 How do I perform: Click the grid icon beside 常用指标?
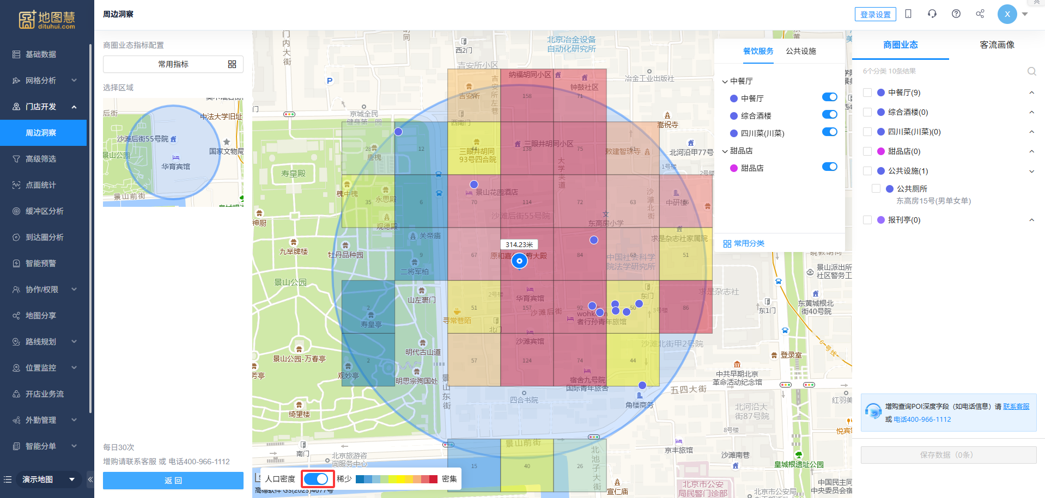click(232, 64)
